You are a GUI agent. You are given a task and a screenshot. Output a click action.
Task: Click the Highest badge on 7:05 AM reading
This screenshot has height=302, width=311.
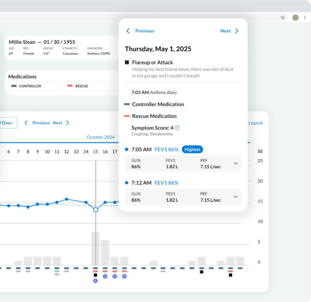pyautogui.click(x=192, y=149)
